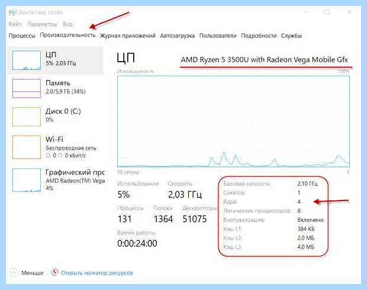The image size is (367, 290).
Task: Click the large CPU usage graph
Action: 233,121
